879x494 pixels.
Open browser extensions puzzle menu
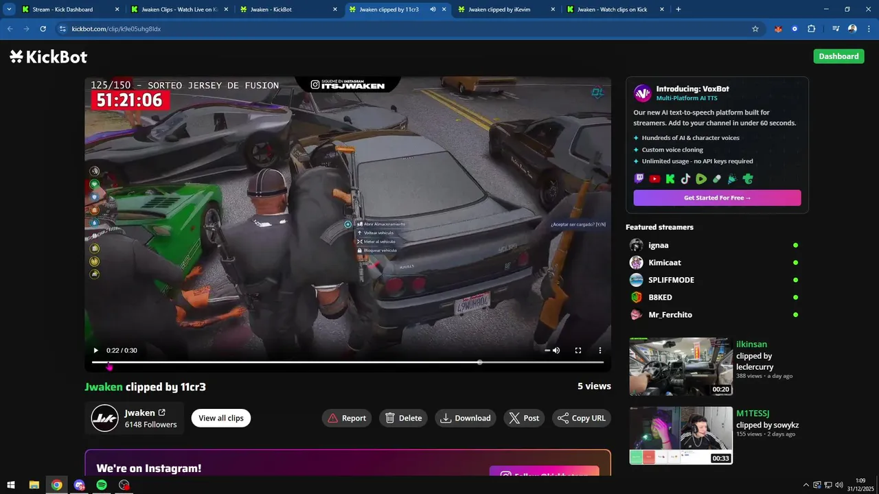[811, 29]
